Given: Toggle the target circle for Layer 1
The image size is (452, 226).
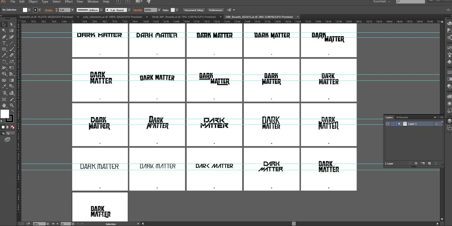Looking at the screenshot, I should tap(436, 124).
